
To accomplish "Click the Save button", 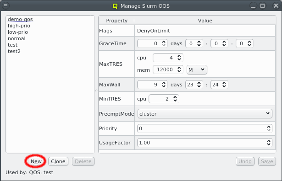I will click(x=267, y=161).
